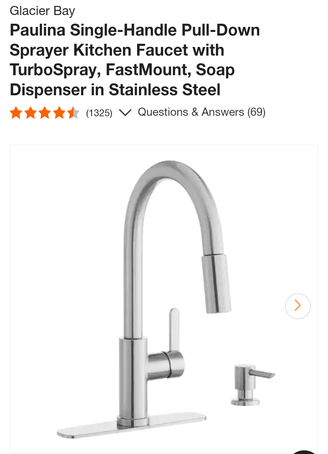Click the second orange rating star

(x=31, y=113)
